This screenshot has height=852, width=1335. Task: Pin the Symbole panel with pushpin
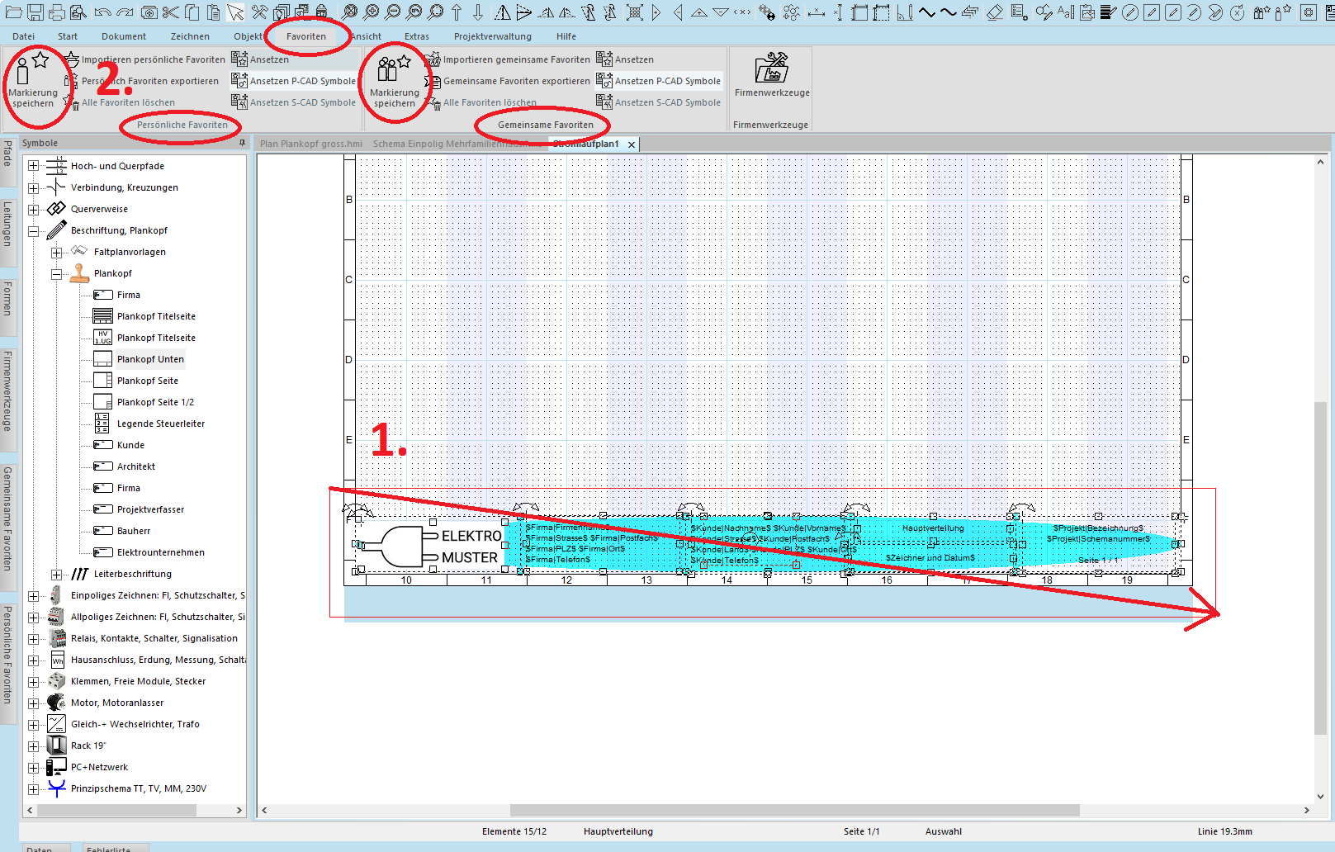(x=242, y=143)
